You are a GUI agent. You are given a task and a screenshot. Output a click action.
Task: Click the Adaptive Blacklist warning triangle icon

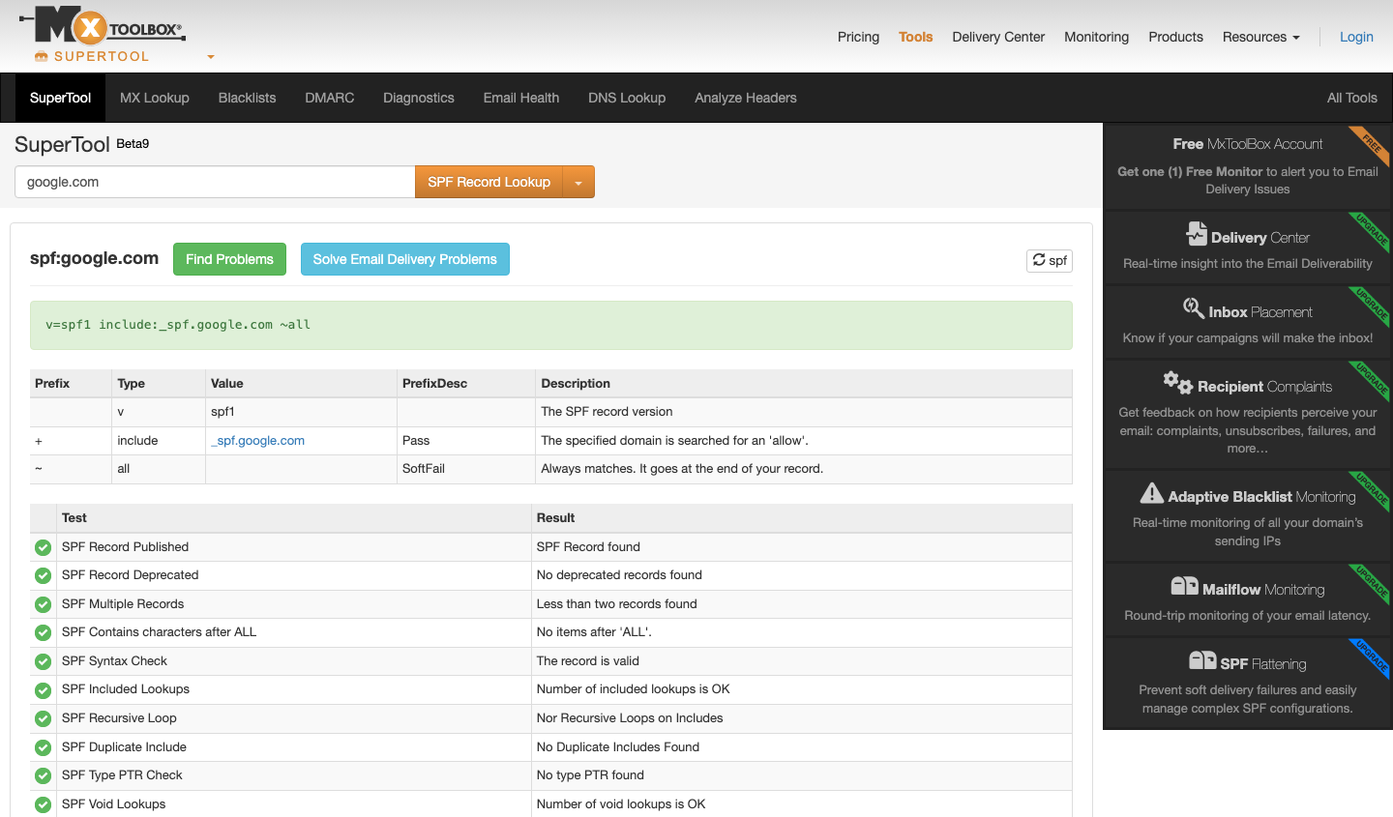pos(1152,493)
